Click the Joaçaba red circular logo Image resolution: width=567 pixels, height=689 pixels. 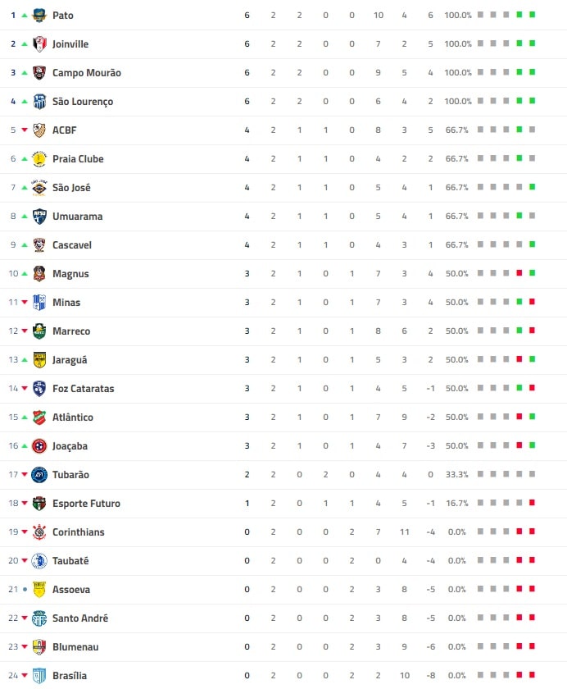pyautogui.click(x=39, y=446)
